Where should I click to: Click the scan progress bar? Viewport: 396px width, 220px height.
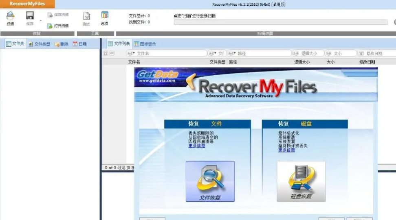(280, 22)
